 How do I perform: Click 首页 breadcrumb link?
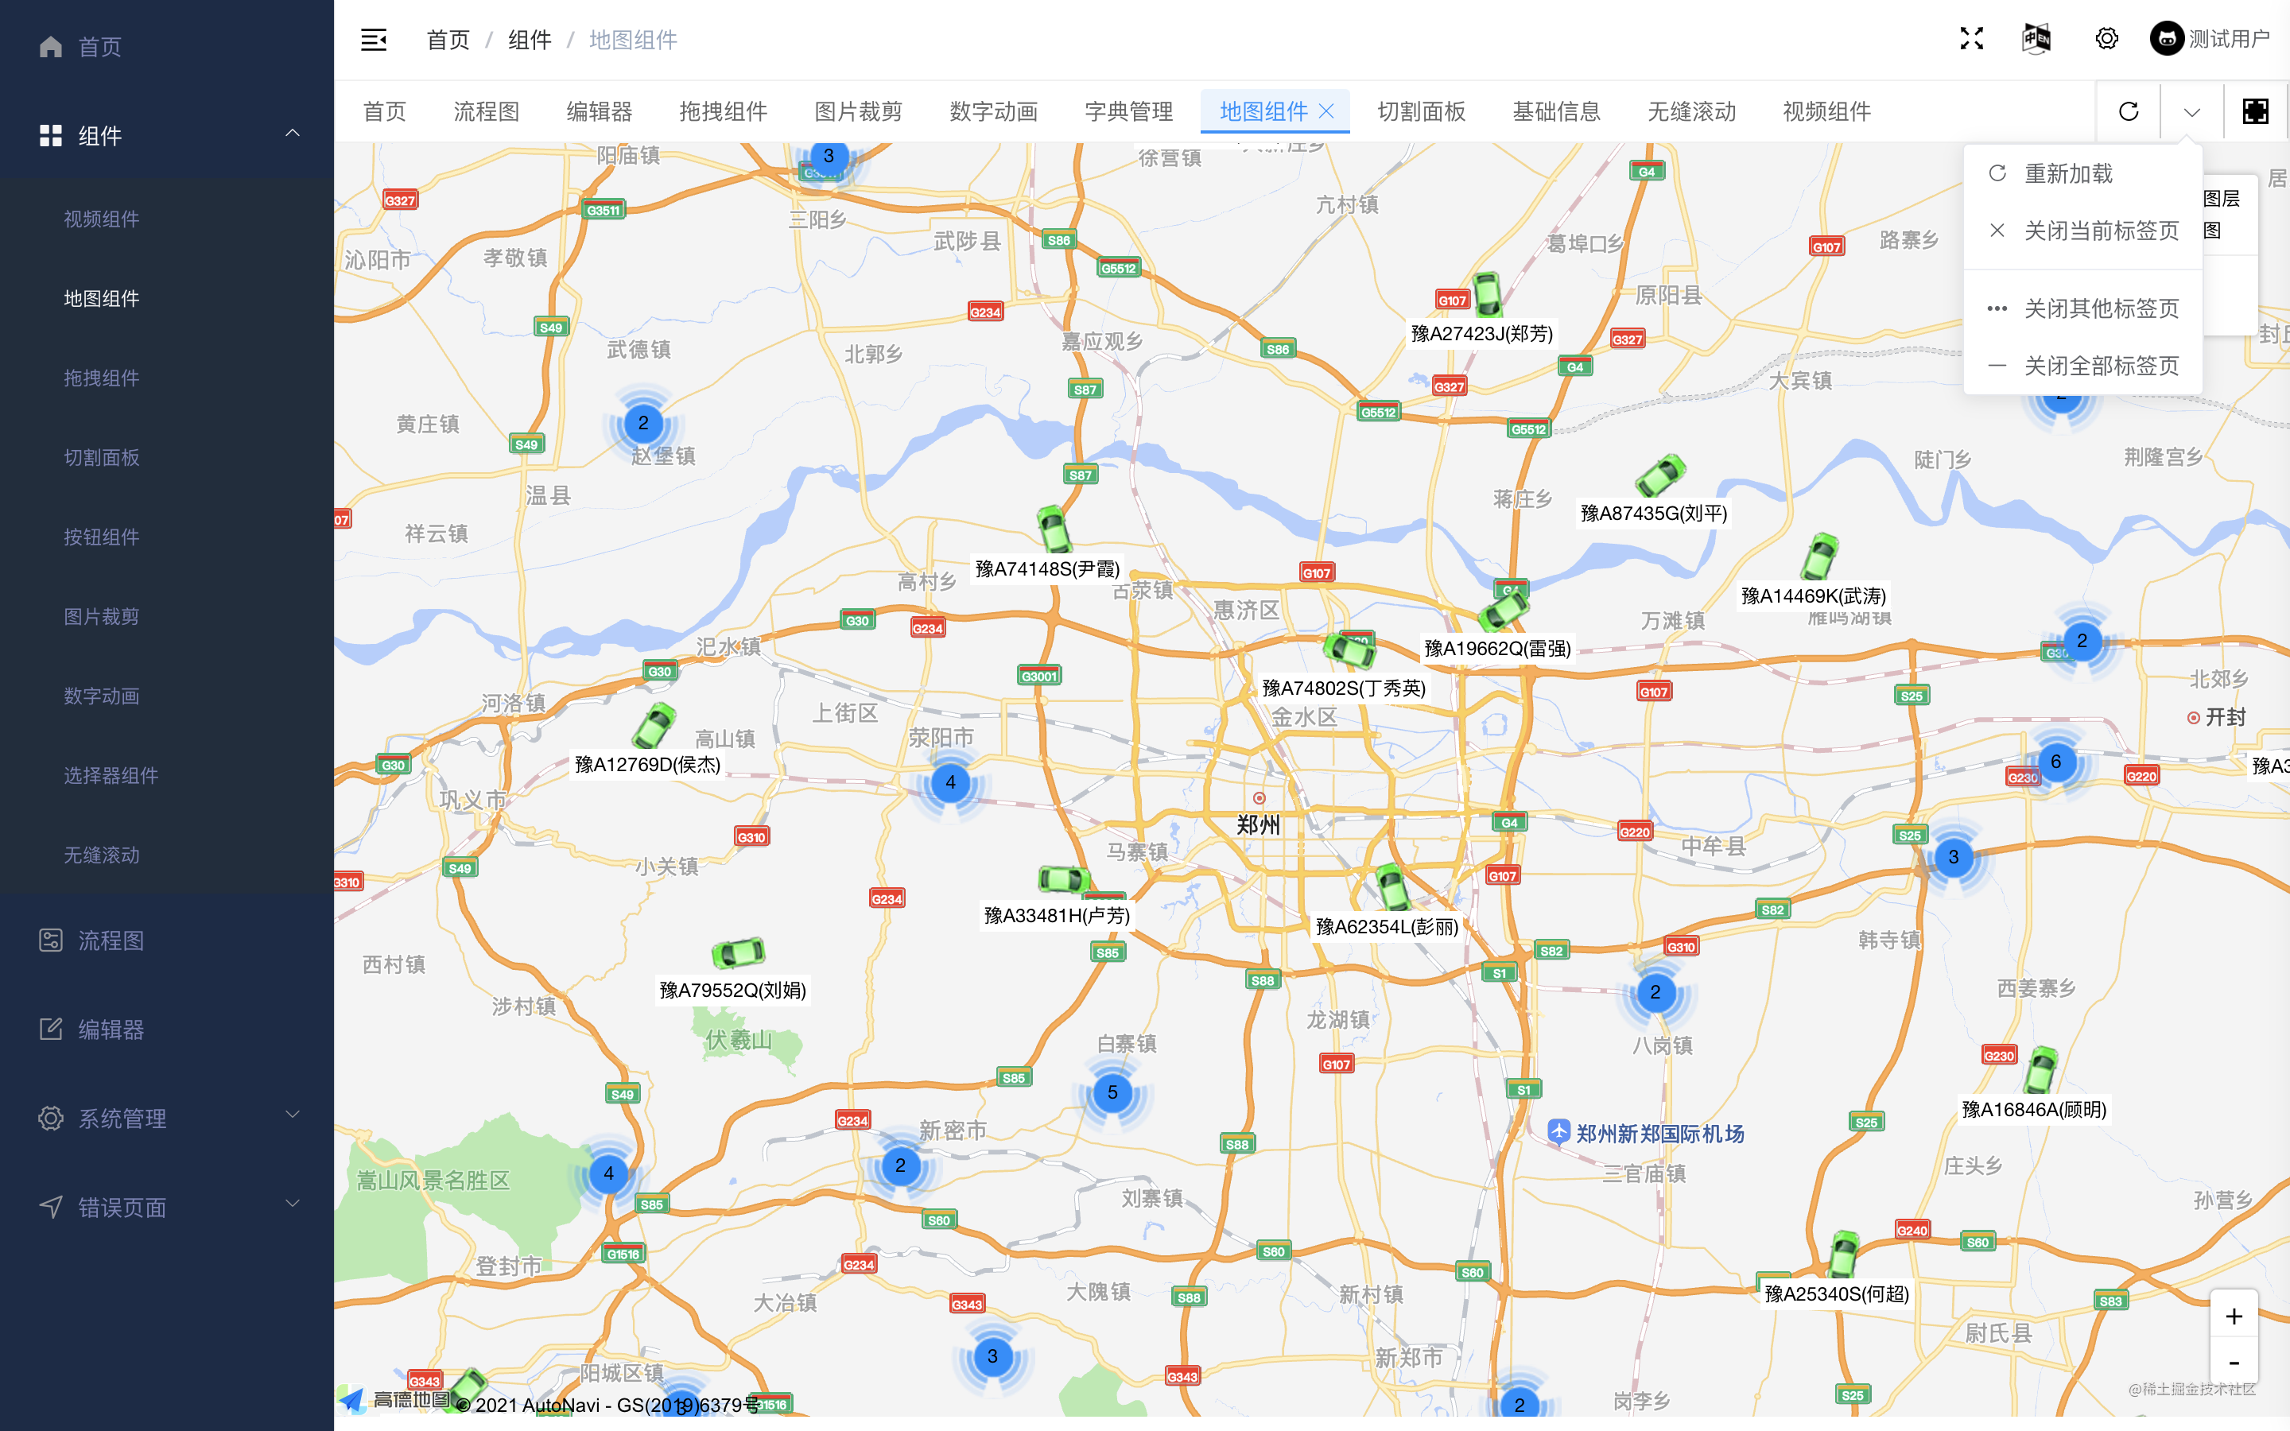tap(448, 40)
